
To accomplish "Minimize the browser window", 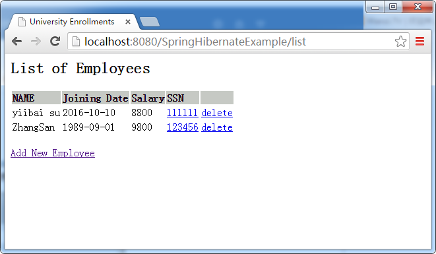I will (375, 7).
